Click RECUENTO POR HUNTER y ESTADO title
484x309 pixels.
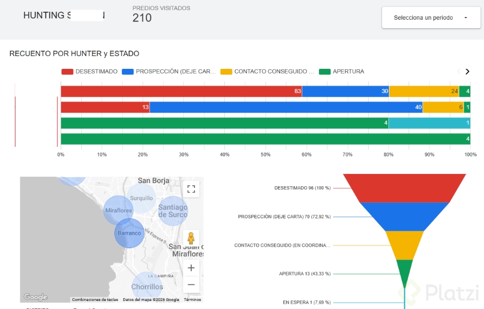click(74, 54)
